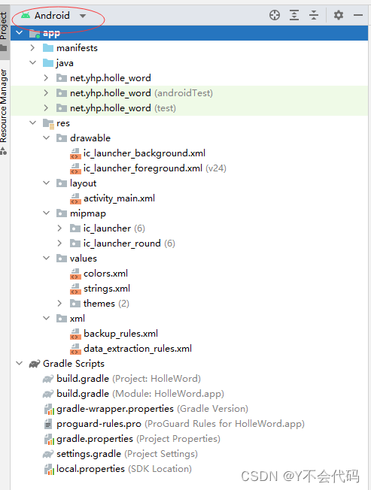Select the mipmap folder label
The width and height of the screenshot is (371, 490).
[x=88, y=213]
